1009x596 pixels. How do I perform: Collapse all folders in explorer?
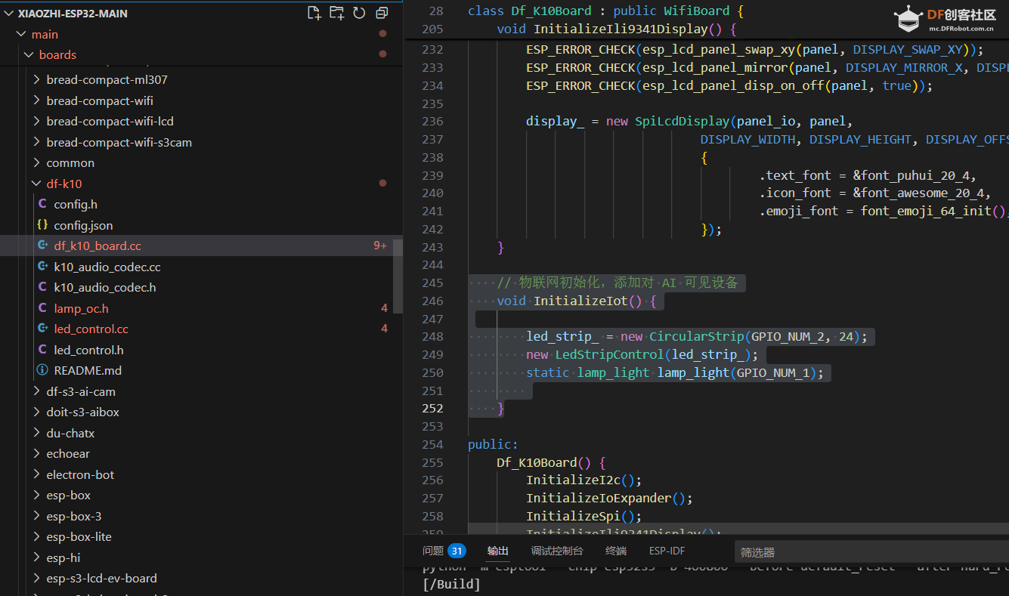tap(382, 13)
